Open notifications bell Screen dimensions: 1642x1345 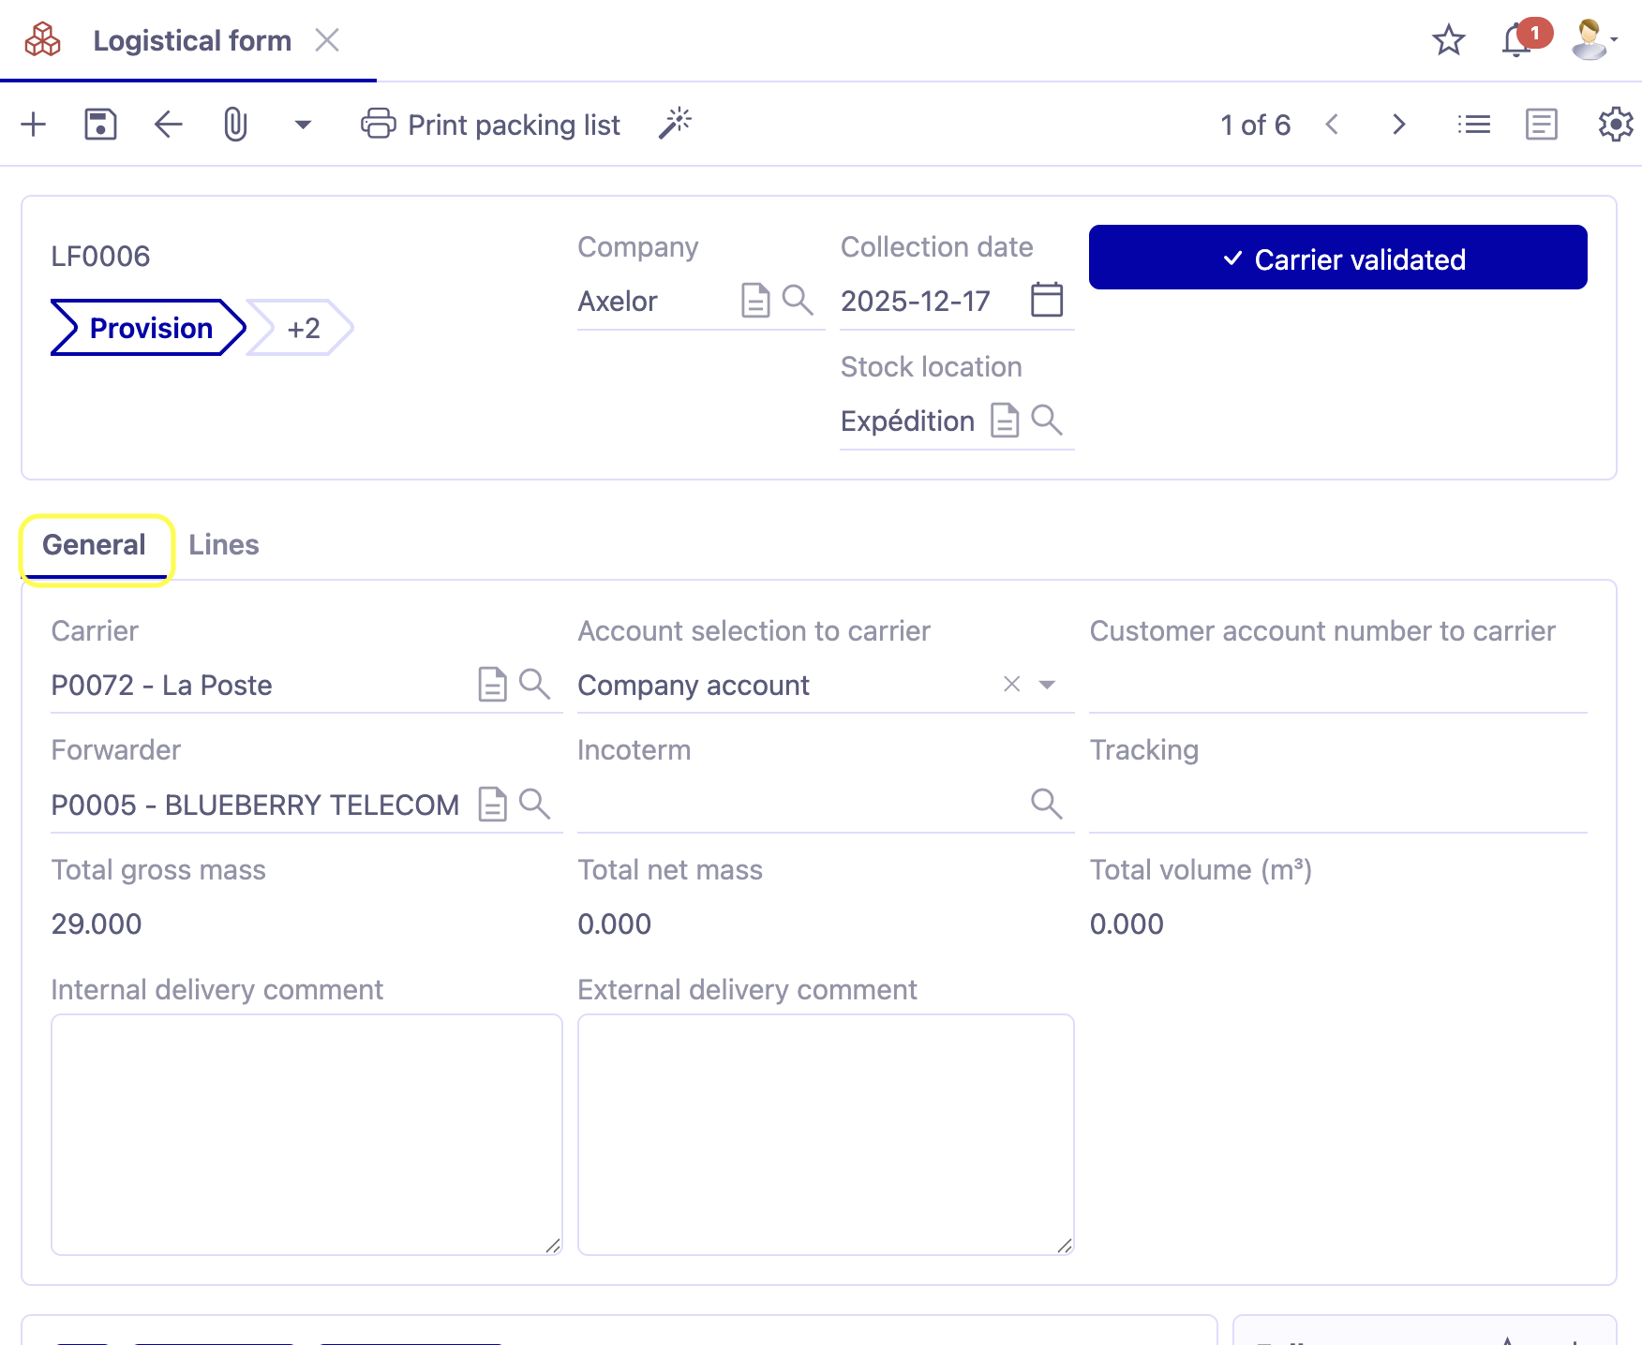tap(1515, 40)
